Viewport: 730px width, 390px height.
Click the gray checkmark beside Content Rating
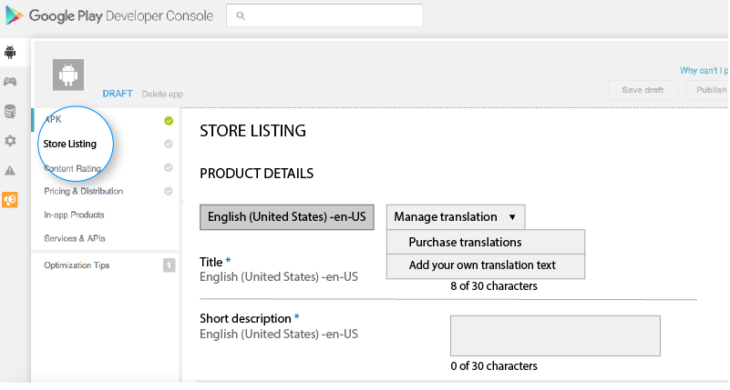[x=169, y=167]
